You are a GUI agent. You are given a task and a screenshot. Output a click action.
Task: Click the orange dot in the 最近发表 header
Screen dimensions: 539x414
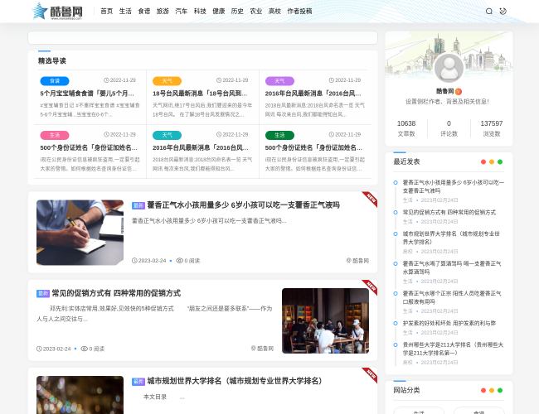tap(492, 161)
